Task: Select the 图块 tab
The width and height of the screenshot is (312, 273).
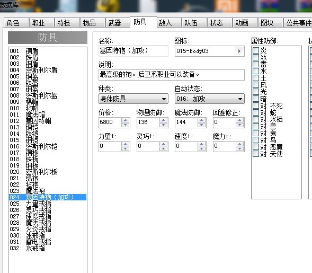Action: [271, 23]
